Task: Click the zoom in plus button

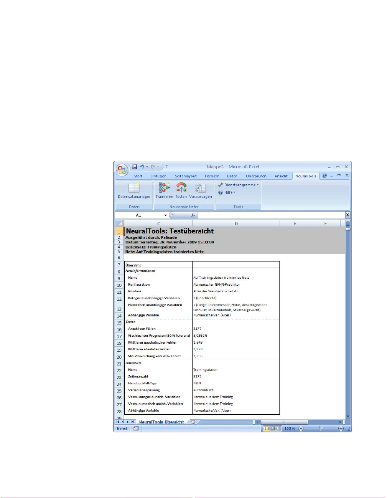Action: [341, 429]
